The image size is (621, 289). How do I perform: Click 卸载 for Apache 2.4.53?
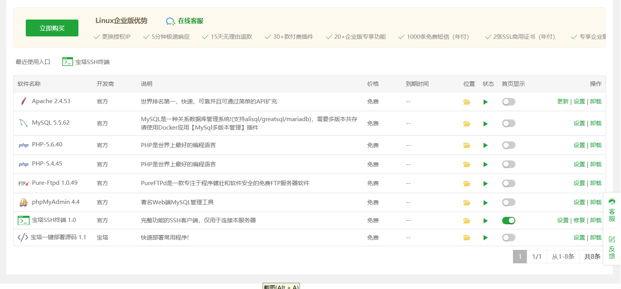[596, 102]
